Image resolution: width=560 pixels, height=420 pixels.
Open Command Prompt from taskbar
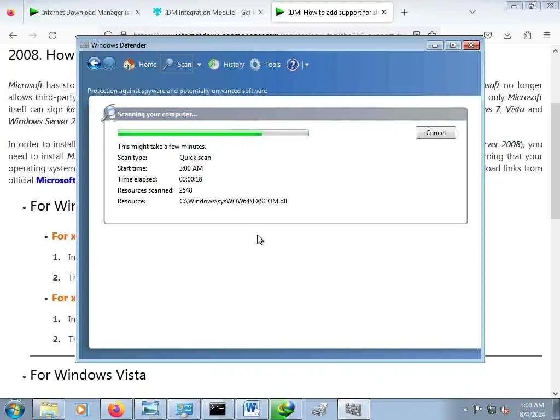[x=218, y=409]
